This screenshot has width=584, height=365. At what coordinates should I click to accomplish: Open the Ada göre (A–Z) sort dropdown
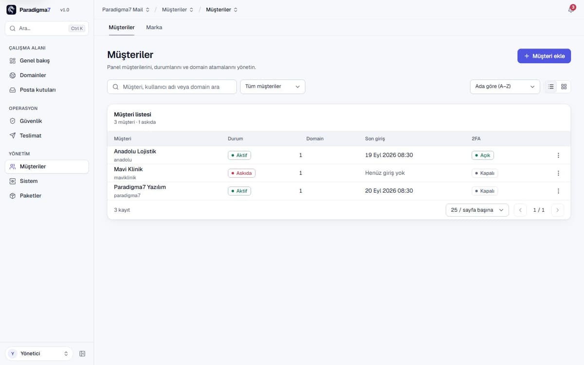point(505,87)
